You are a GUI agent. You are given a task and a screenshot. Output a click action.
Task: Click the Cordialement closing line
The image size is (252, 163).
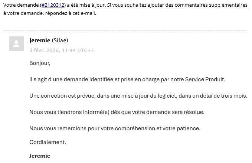(x=48, y=142)
